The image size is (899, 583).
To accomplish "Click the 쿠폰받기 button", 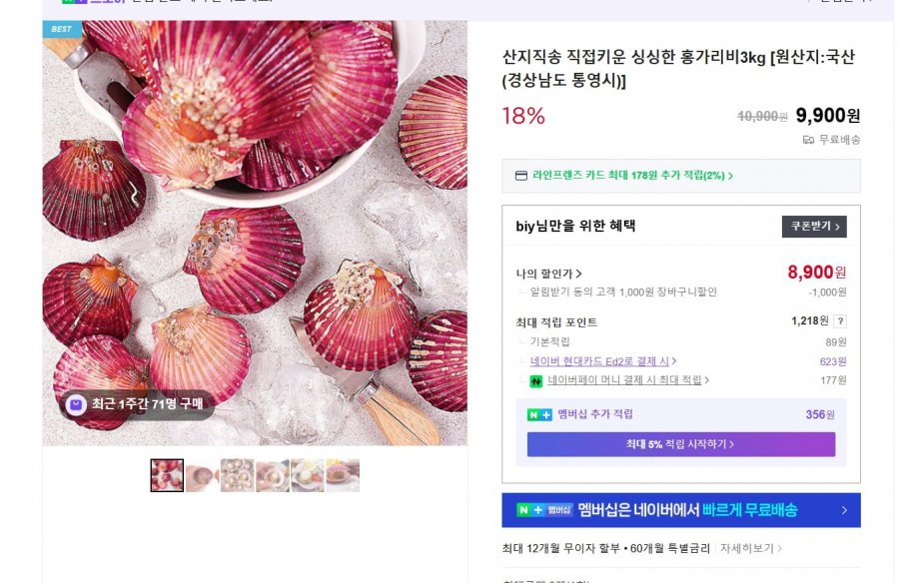I will coord(813,227).
